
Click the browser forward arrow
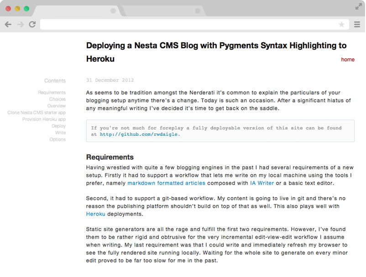(x=21, y=25)
